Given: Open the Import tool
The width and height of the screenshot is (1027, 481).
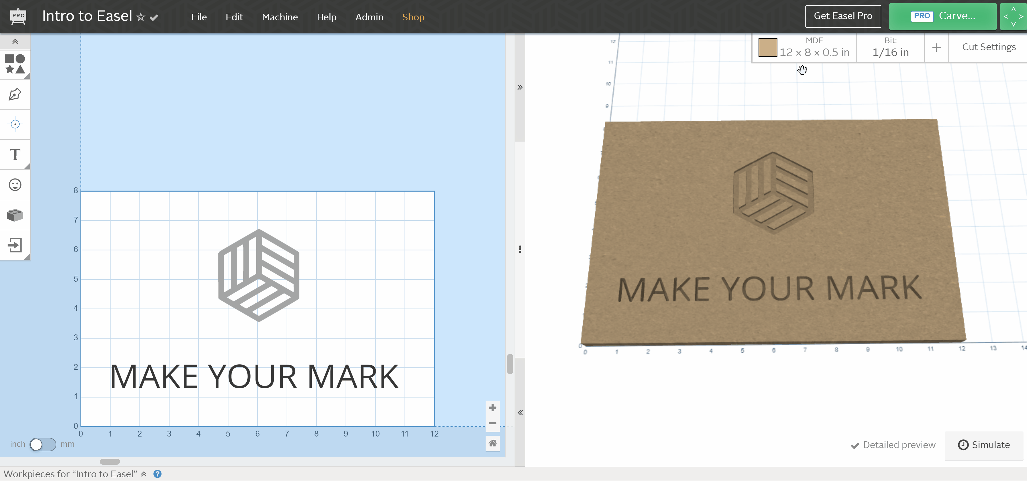Looking at the screenshot, I should pos(15,246).
